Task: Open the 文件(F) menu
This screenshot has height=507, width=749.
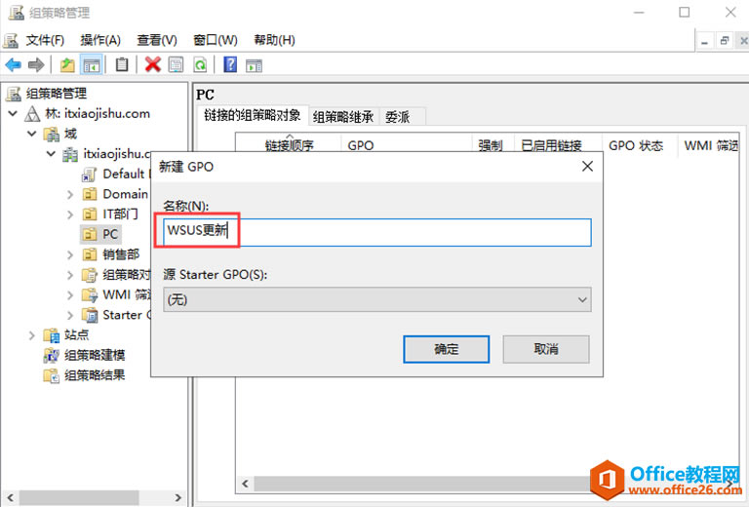Action: pos(46,40)
